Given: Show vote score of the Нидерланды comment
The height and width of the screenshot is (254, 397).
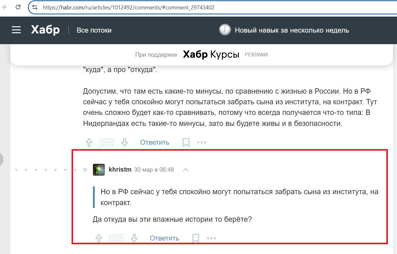Looking at the screenshot, I should pos(107,143).
